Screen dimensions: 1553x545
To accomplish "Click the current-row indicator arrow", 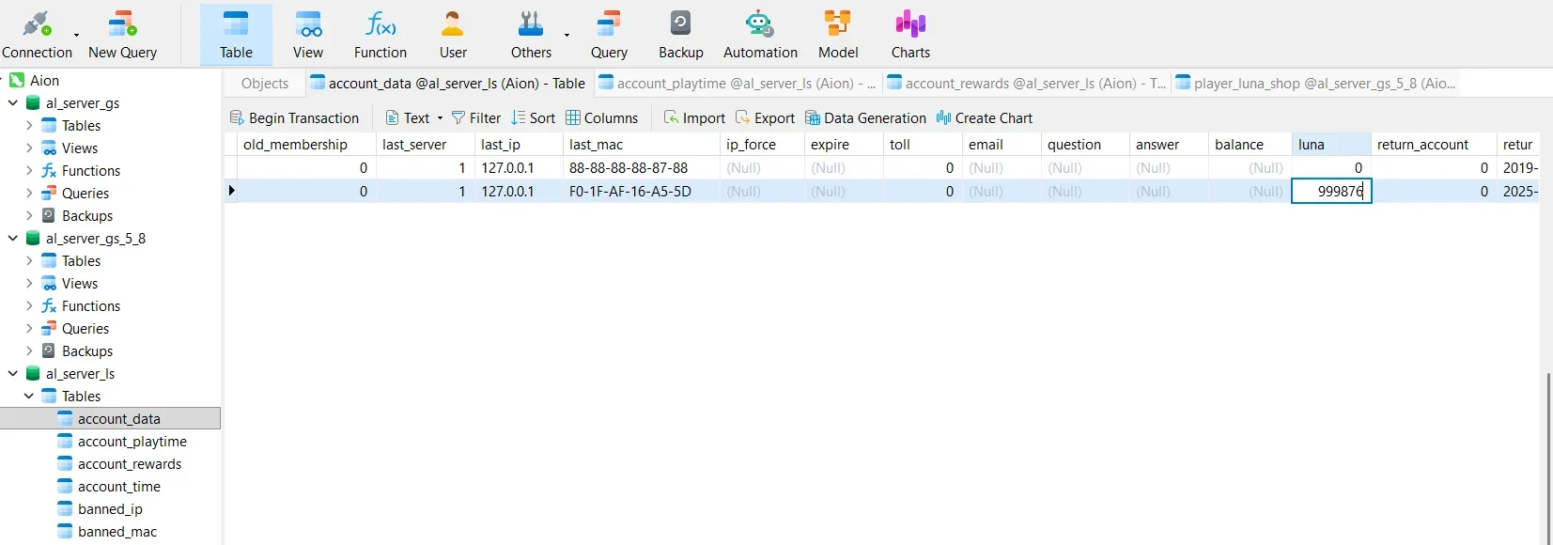I will (231, 191).
